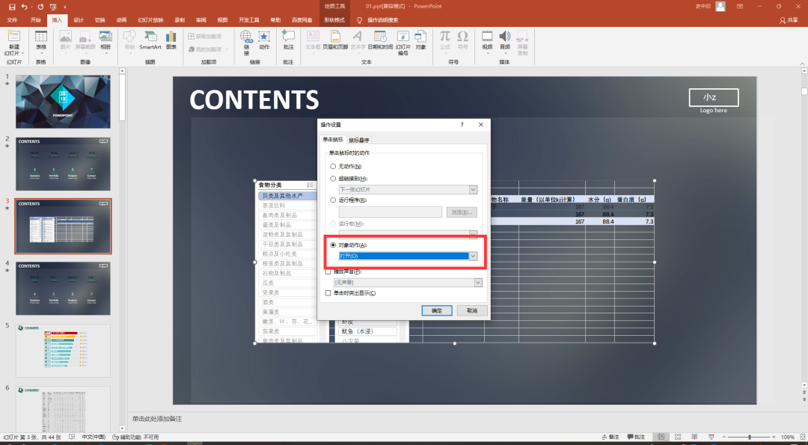Click the 取消 (Cancel) button
The height and width of the screenshot is (445, 808).
[x=472, y=310]
